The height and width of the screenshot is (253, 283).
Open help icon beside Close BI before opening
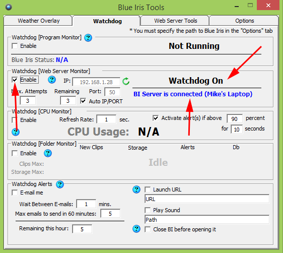tap(136, 229)
